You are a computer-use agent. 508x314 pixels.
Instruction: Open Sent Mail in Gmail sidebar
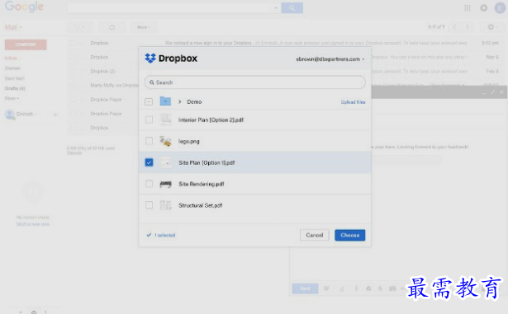point(15,78)
